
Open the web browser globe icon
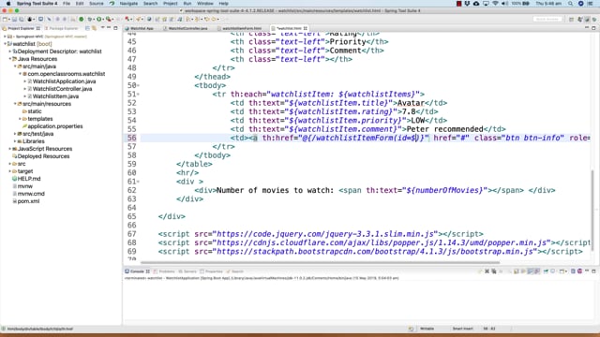[x=149, y=19]
